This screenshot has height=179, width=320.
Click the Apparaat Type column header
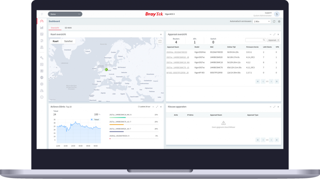[253, 115]
